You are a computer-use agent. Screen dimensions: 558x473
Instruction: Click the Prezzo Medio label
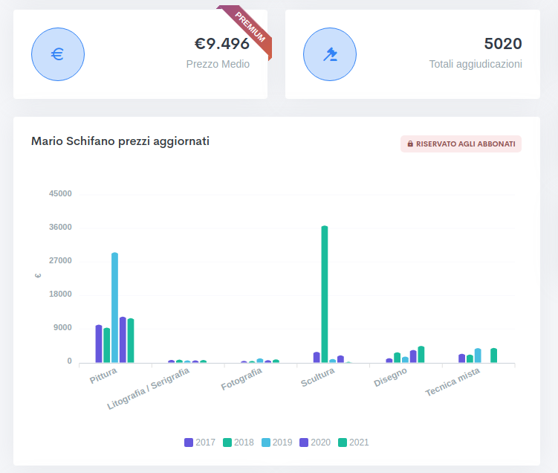[218, 64]
